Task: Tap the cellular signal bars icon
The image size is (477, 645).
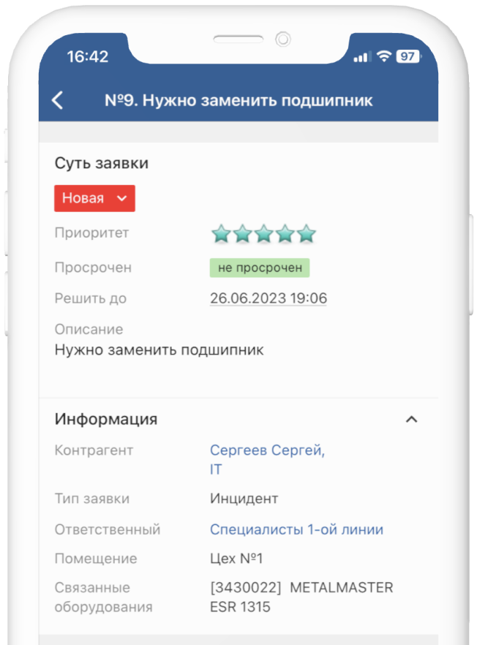Action: tap(363, 57)
